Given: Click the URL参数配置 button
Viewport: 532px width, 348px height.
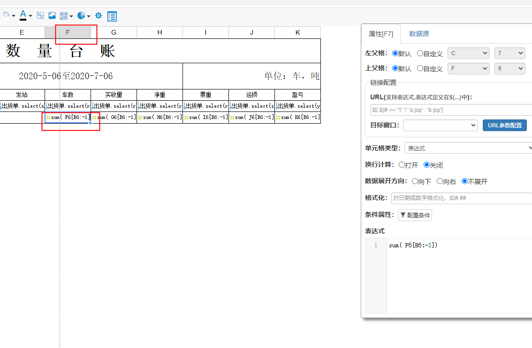Looking at the screenshot, I should point(504,125).
